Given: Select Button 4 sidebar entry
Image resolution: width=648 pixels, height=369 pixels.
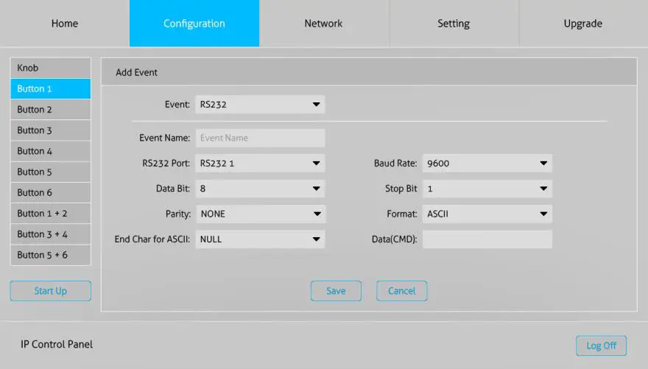Looking at the screenshot, I should point(50,151).
